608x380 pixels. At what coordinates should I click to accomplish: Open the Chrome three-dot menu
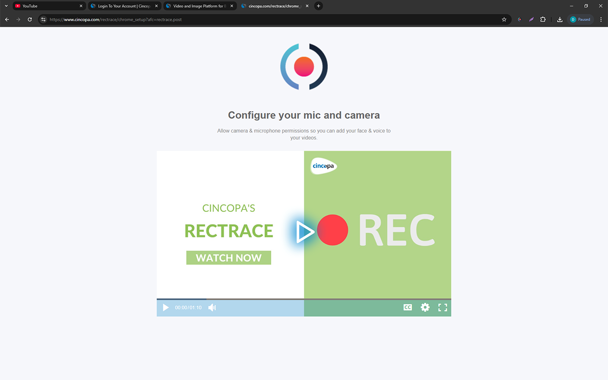click(601, 19)
